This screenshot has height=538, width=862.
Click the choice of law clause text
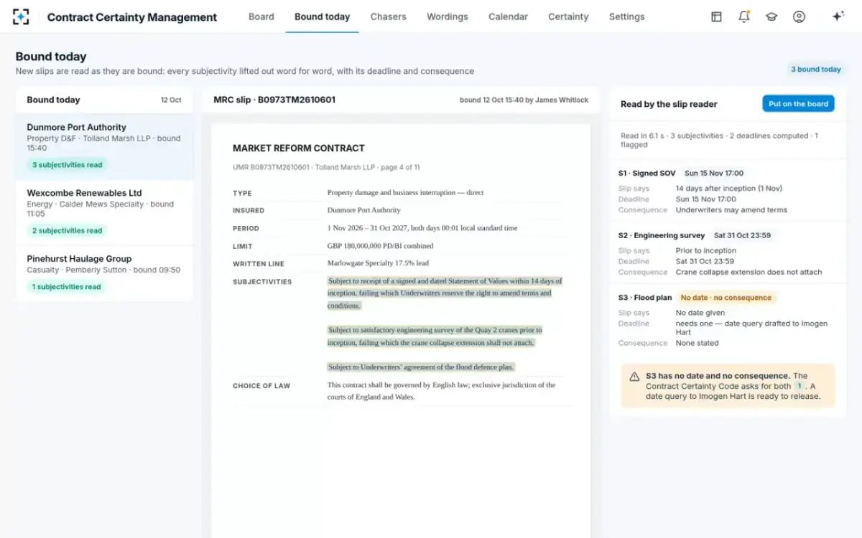[441, 391]
